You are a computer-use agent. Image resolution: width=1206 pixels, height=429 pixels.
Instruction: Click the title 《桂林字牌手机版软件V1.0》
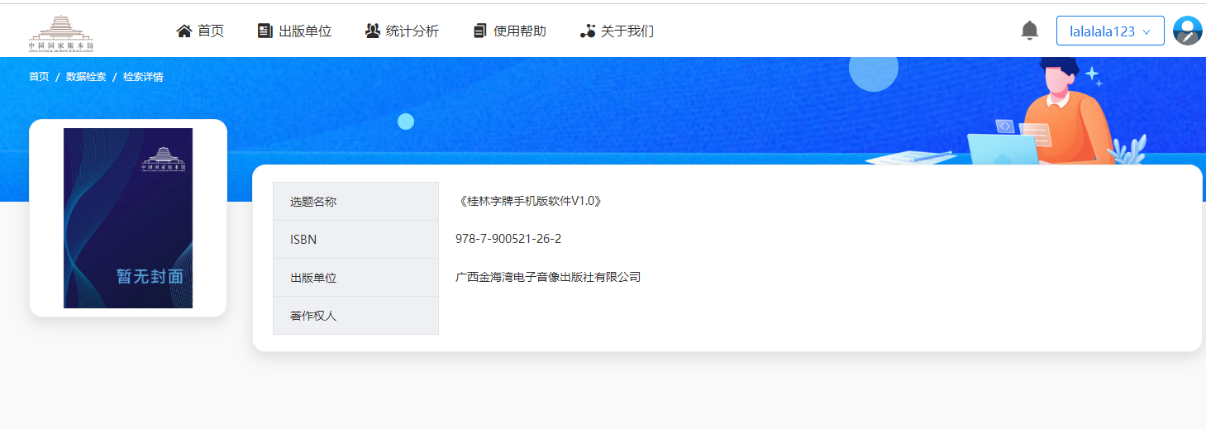pyautogui.click(x=529, y=201)
